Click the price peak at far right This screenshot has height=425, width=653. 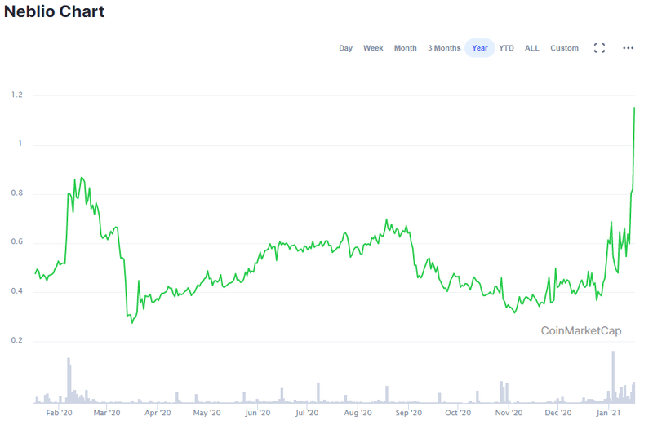634,108
